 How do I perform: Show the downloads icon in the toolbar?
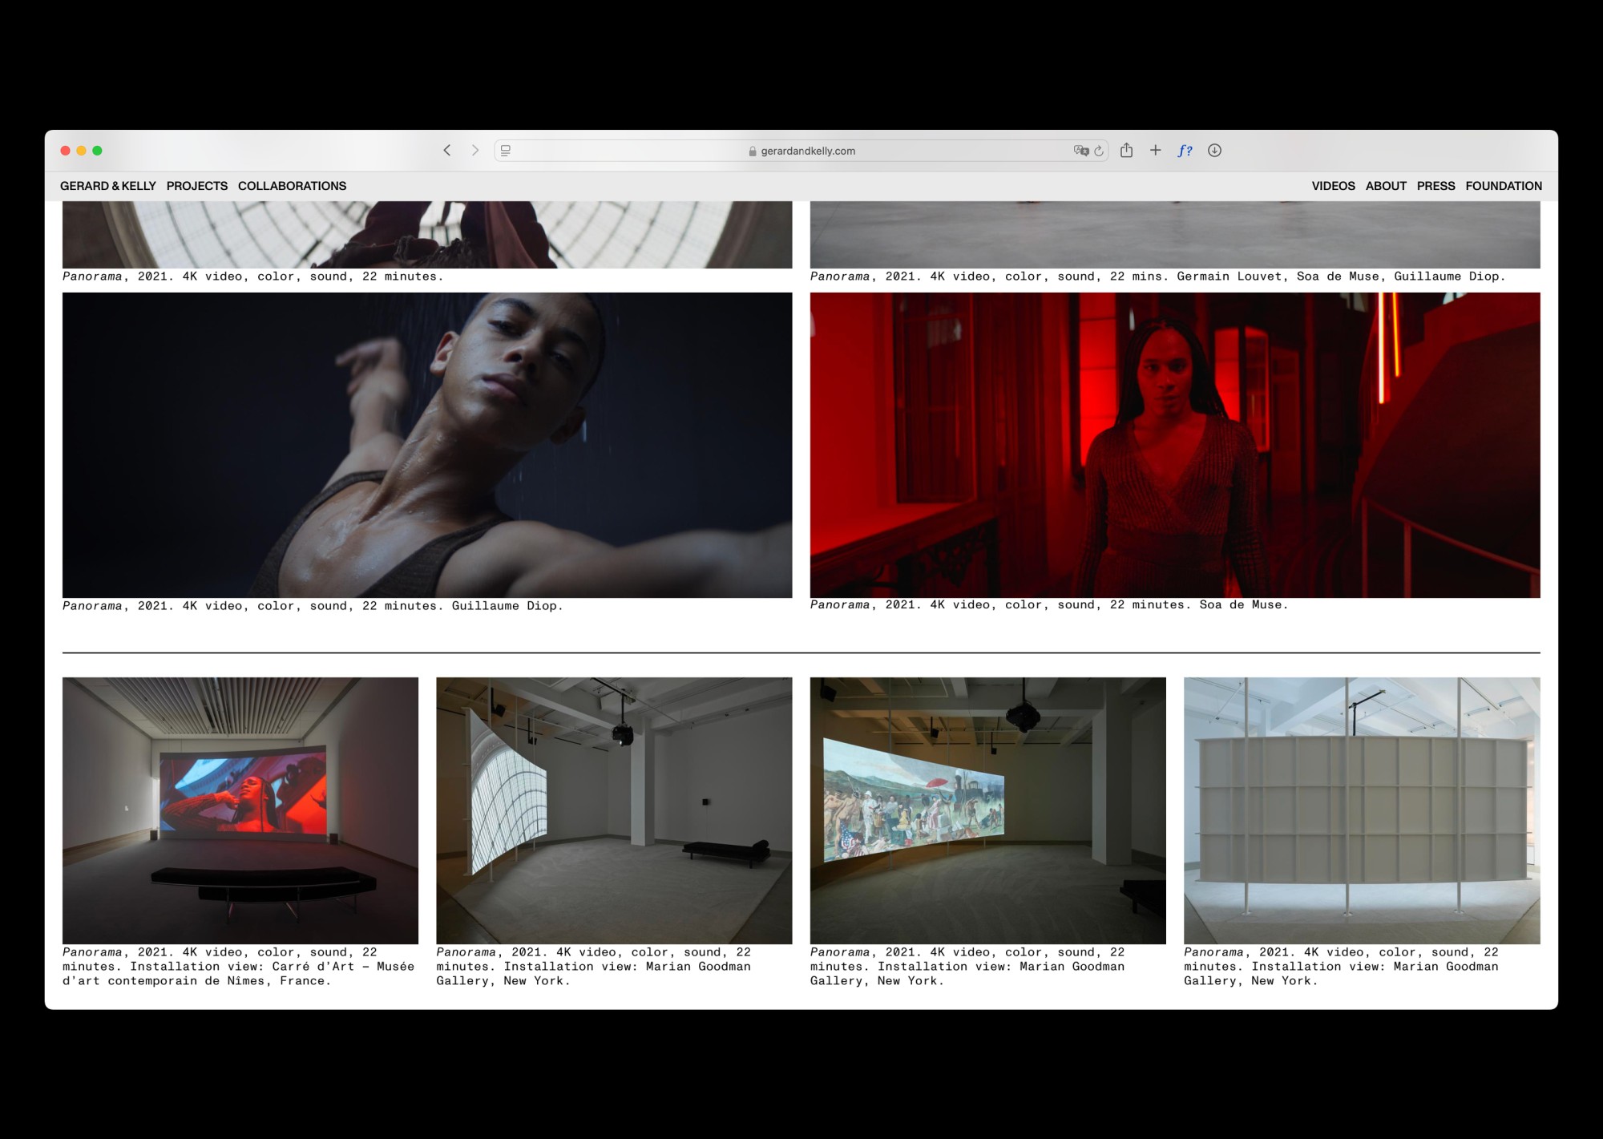(1214, 151)
